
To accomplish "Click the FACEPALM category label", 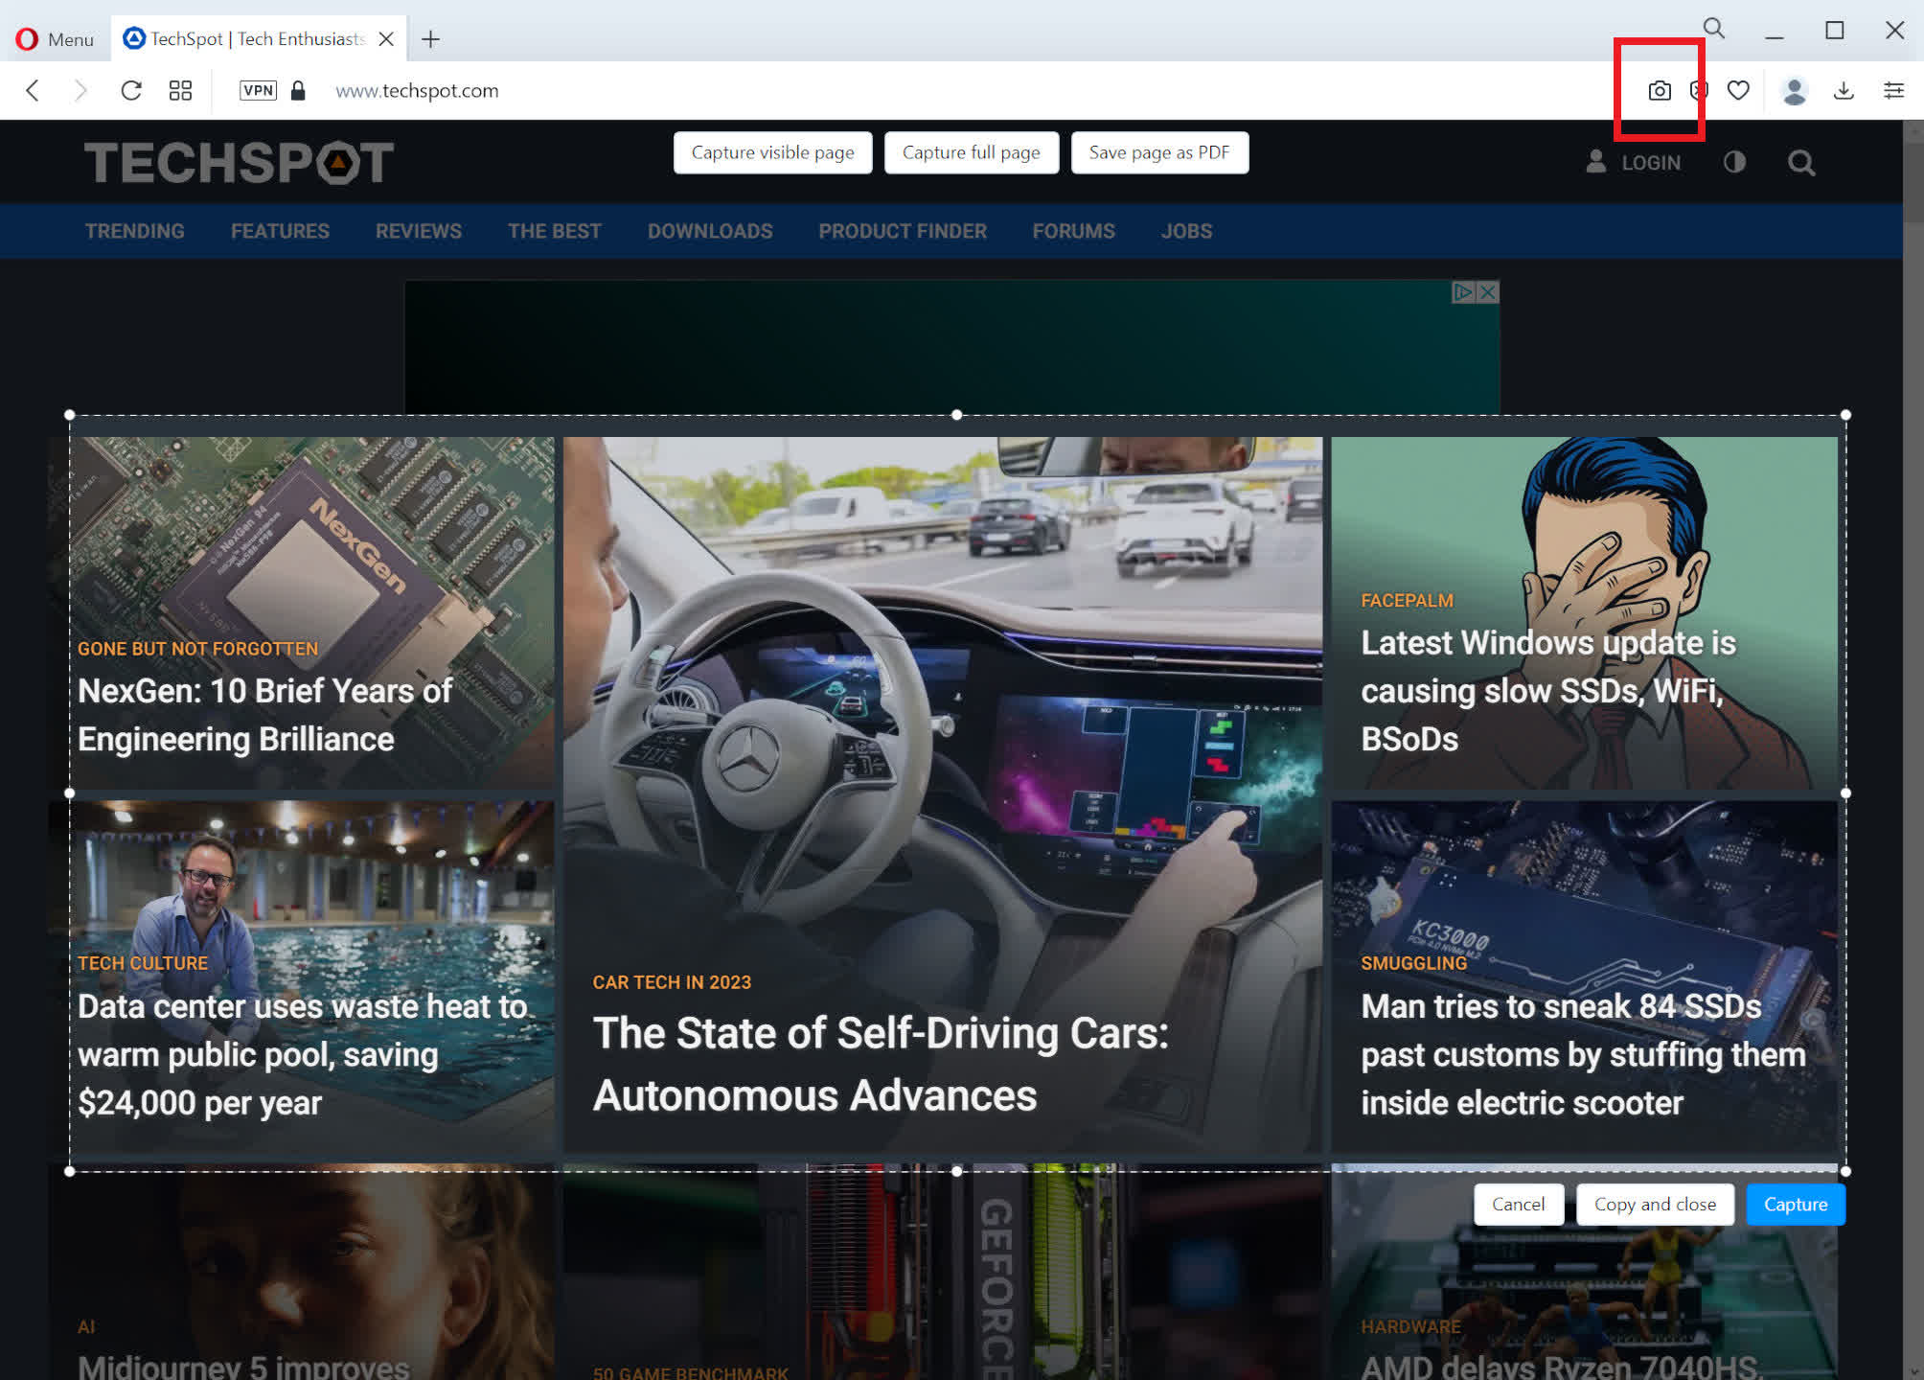I will tap(1407, 601).
